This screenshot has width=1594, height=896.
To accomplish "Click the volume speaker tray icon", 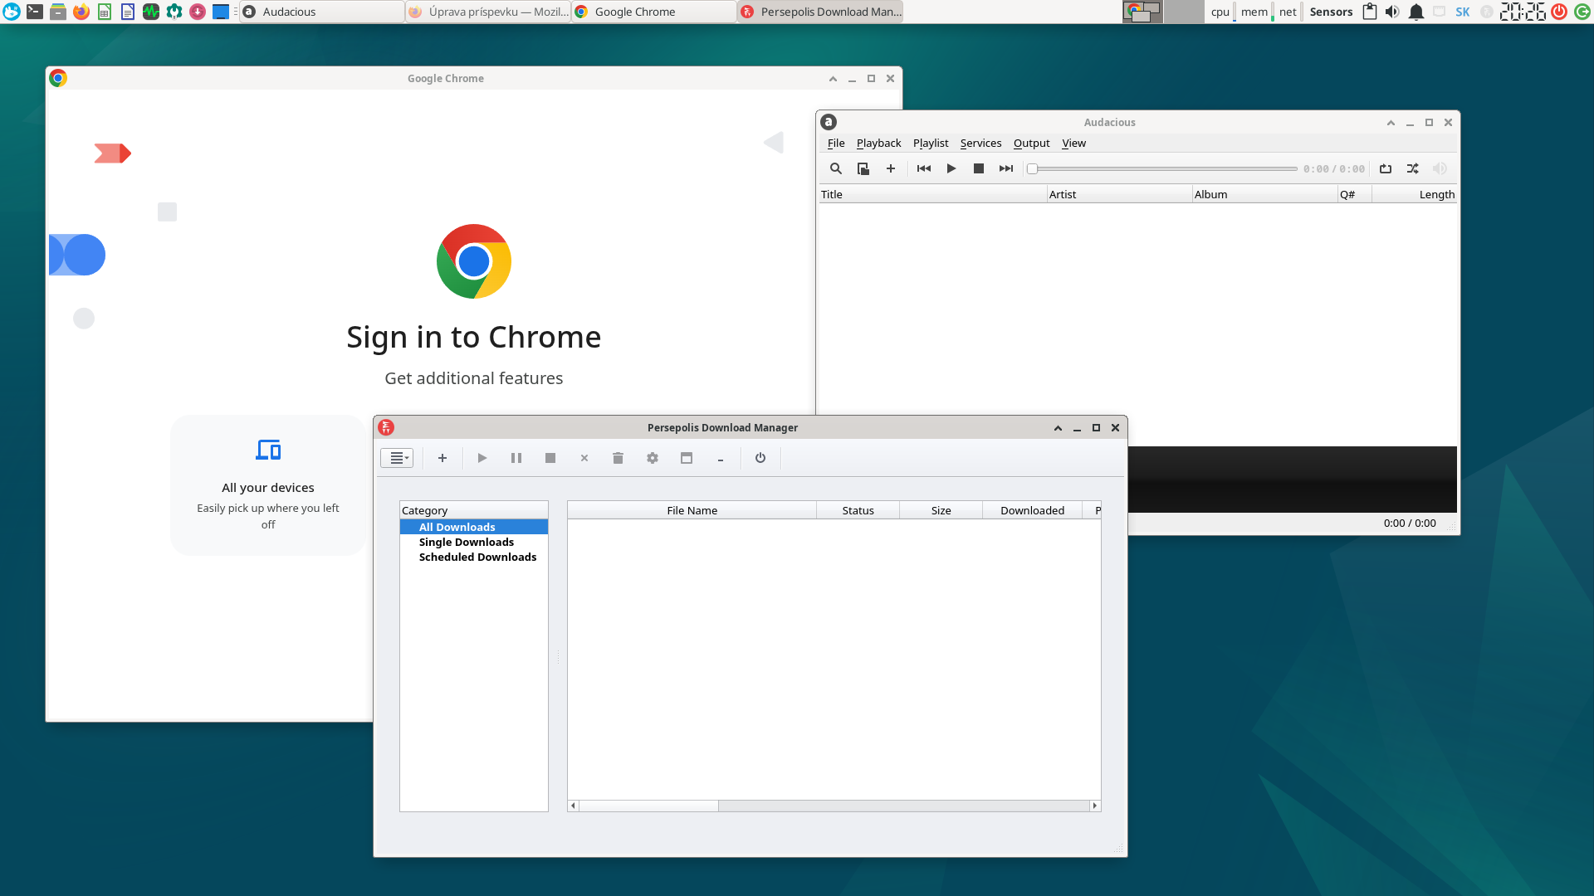I will [x=1392, y=12].
